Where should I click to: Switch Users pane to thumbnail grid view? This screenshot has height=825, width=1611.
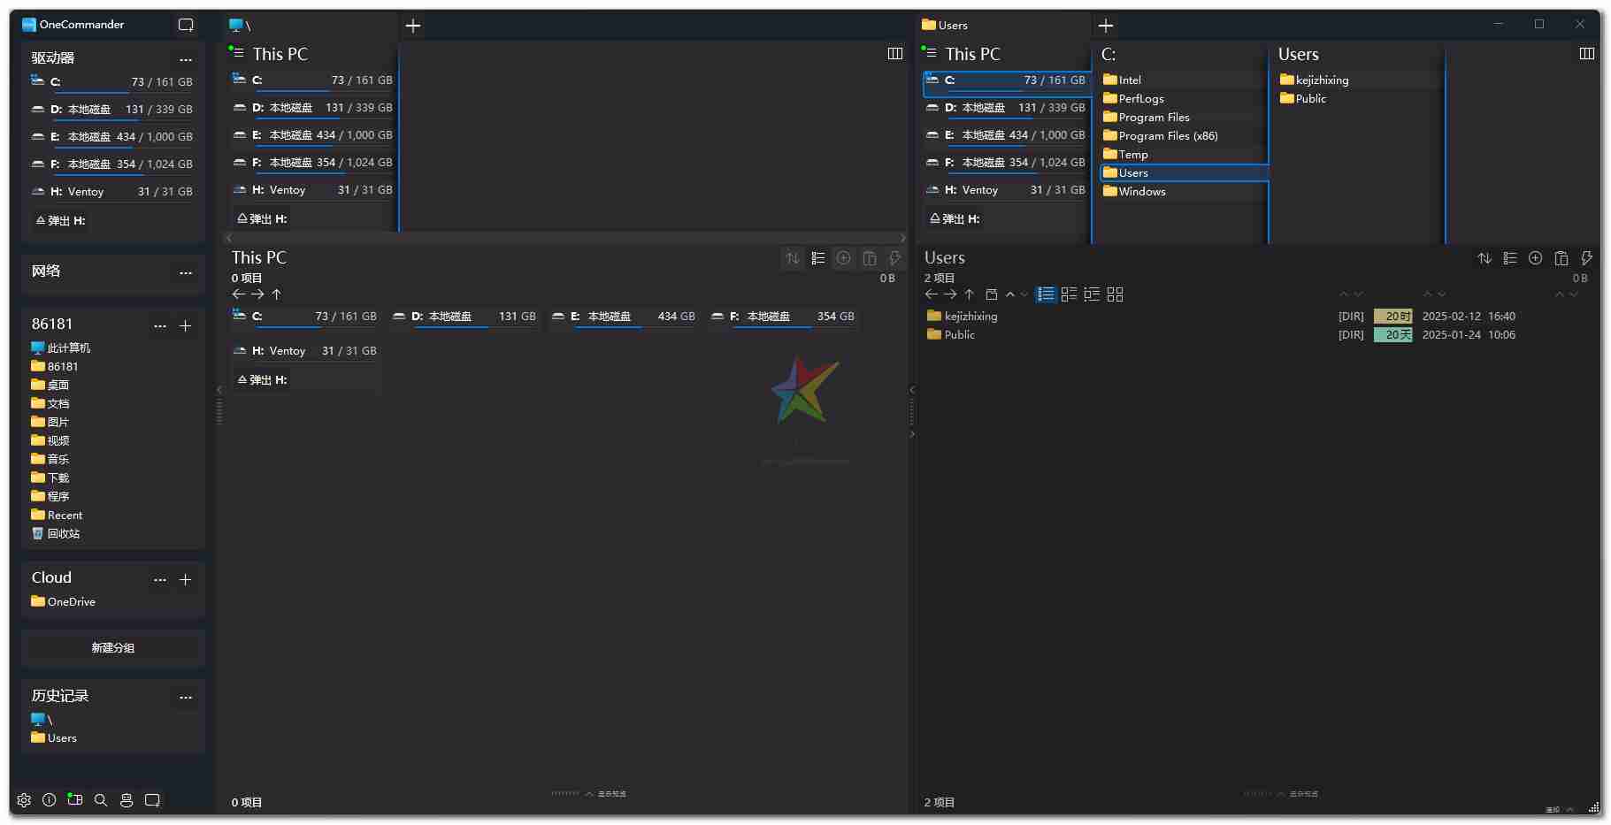point(1115,294)
